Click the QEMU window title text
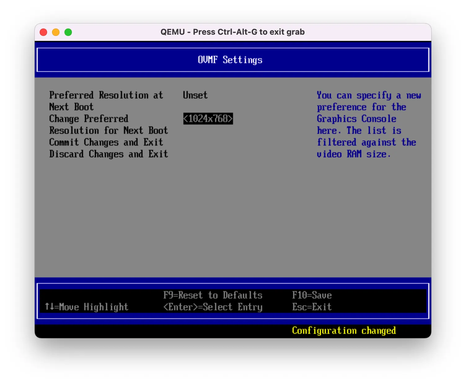Viewport: 466px width, 384px height. pos(233,32)
